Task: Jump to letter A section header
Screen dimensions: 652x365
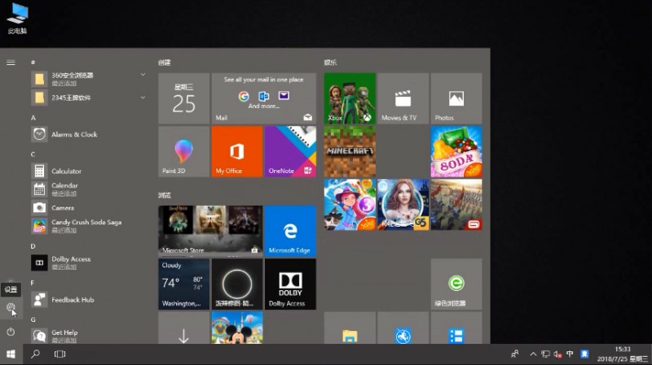Action: coord(33,118)
